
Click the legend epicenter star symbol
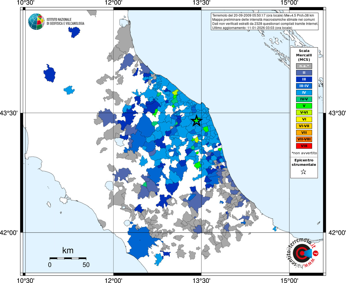(304, 172)
